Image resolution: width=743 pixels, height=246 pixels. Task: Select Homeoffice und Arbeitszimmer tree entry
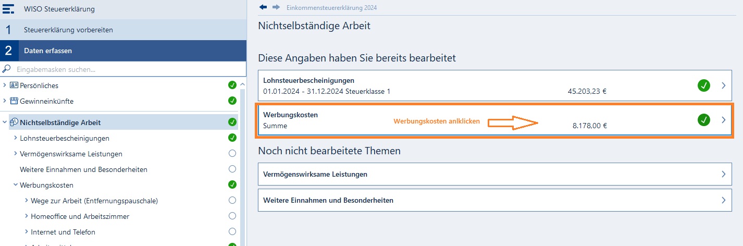point(80,216)
